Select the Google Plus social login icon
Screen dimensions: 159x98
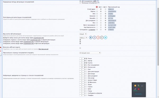point(102,38)
